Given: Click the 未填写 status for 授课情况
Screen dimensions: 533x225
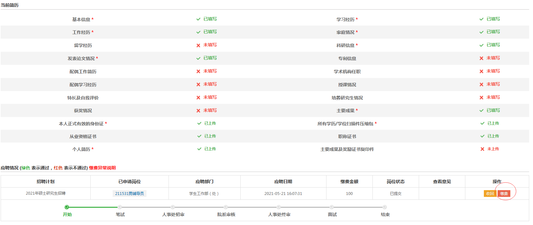Looking at the screenshot, I should click(493, 84).
